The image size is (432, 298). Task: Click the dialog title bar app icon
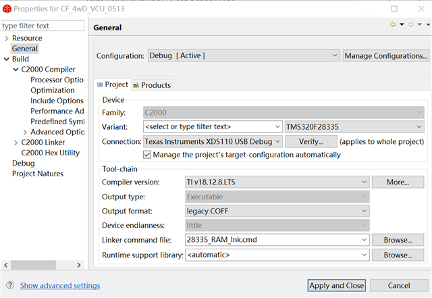click(x=8, y=8)
